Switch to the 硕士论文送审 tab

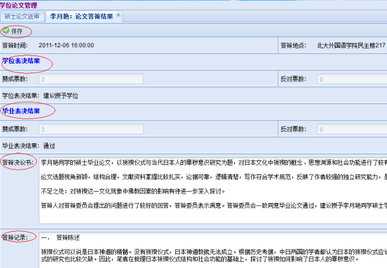pyautogui.click(x=23, y=15)
